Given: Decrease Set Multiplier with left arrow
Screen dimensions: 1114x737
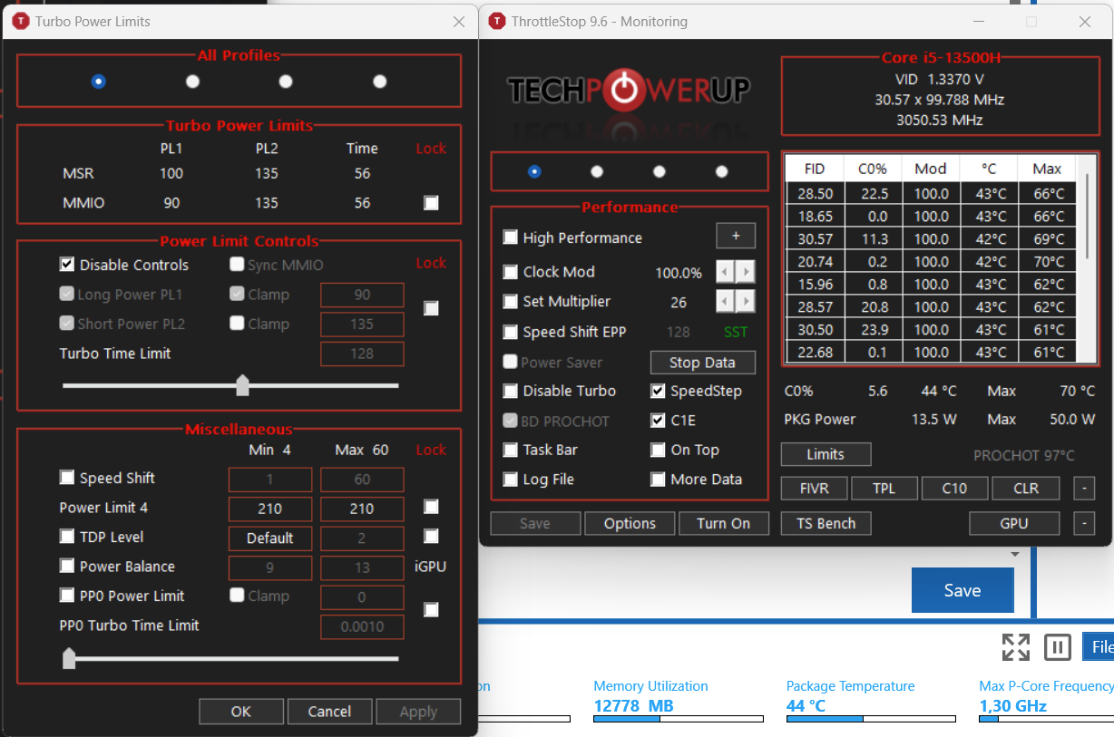Looking at the screenshot, I should click(x=725, y=301).
